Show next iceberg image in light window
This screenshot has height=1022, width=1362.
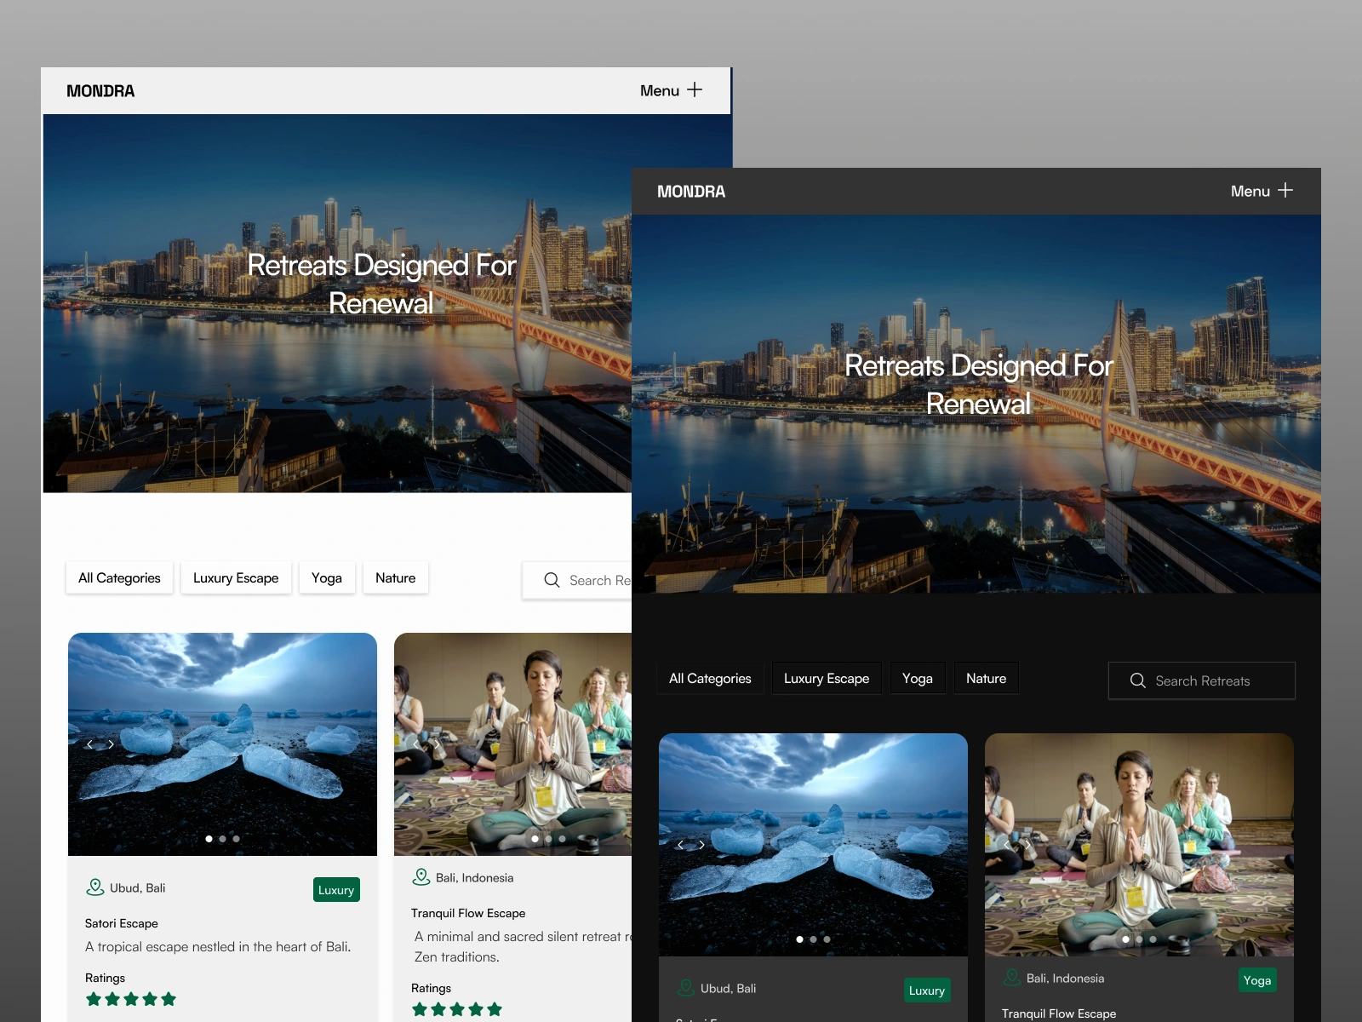click(111, 744)
